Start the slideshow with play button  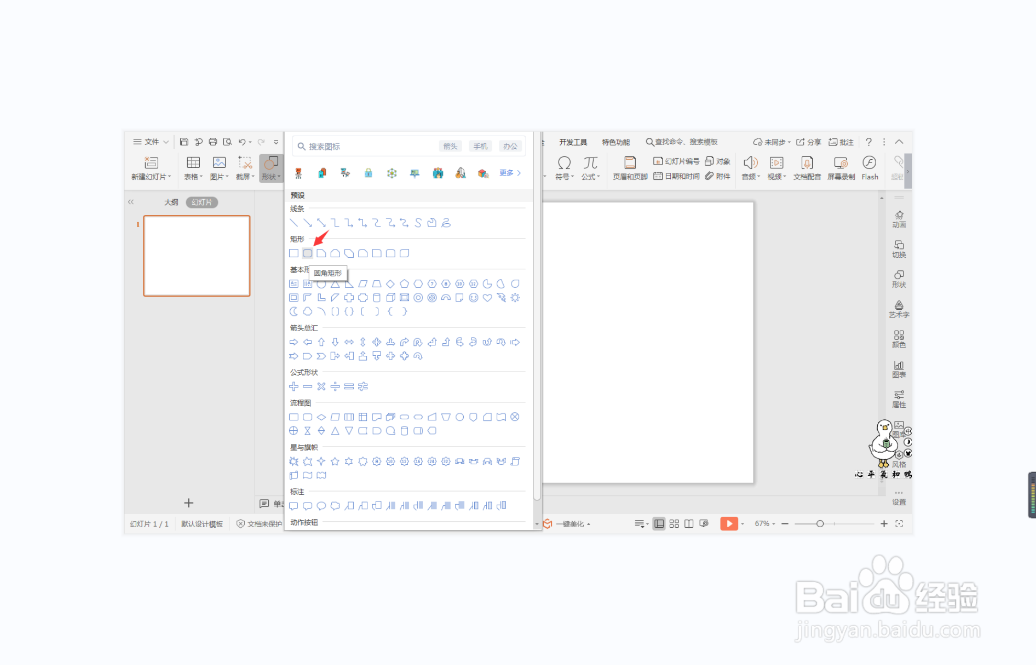729,524
